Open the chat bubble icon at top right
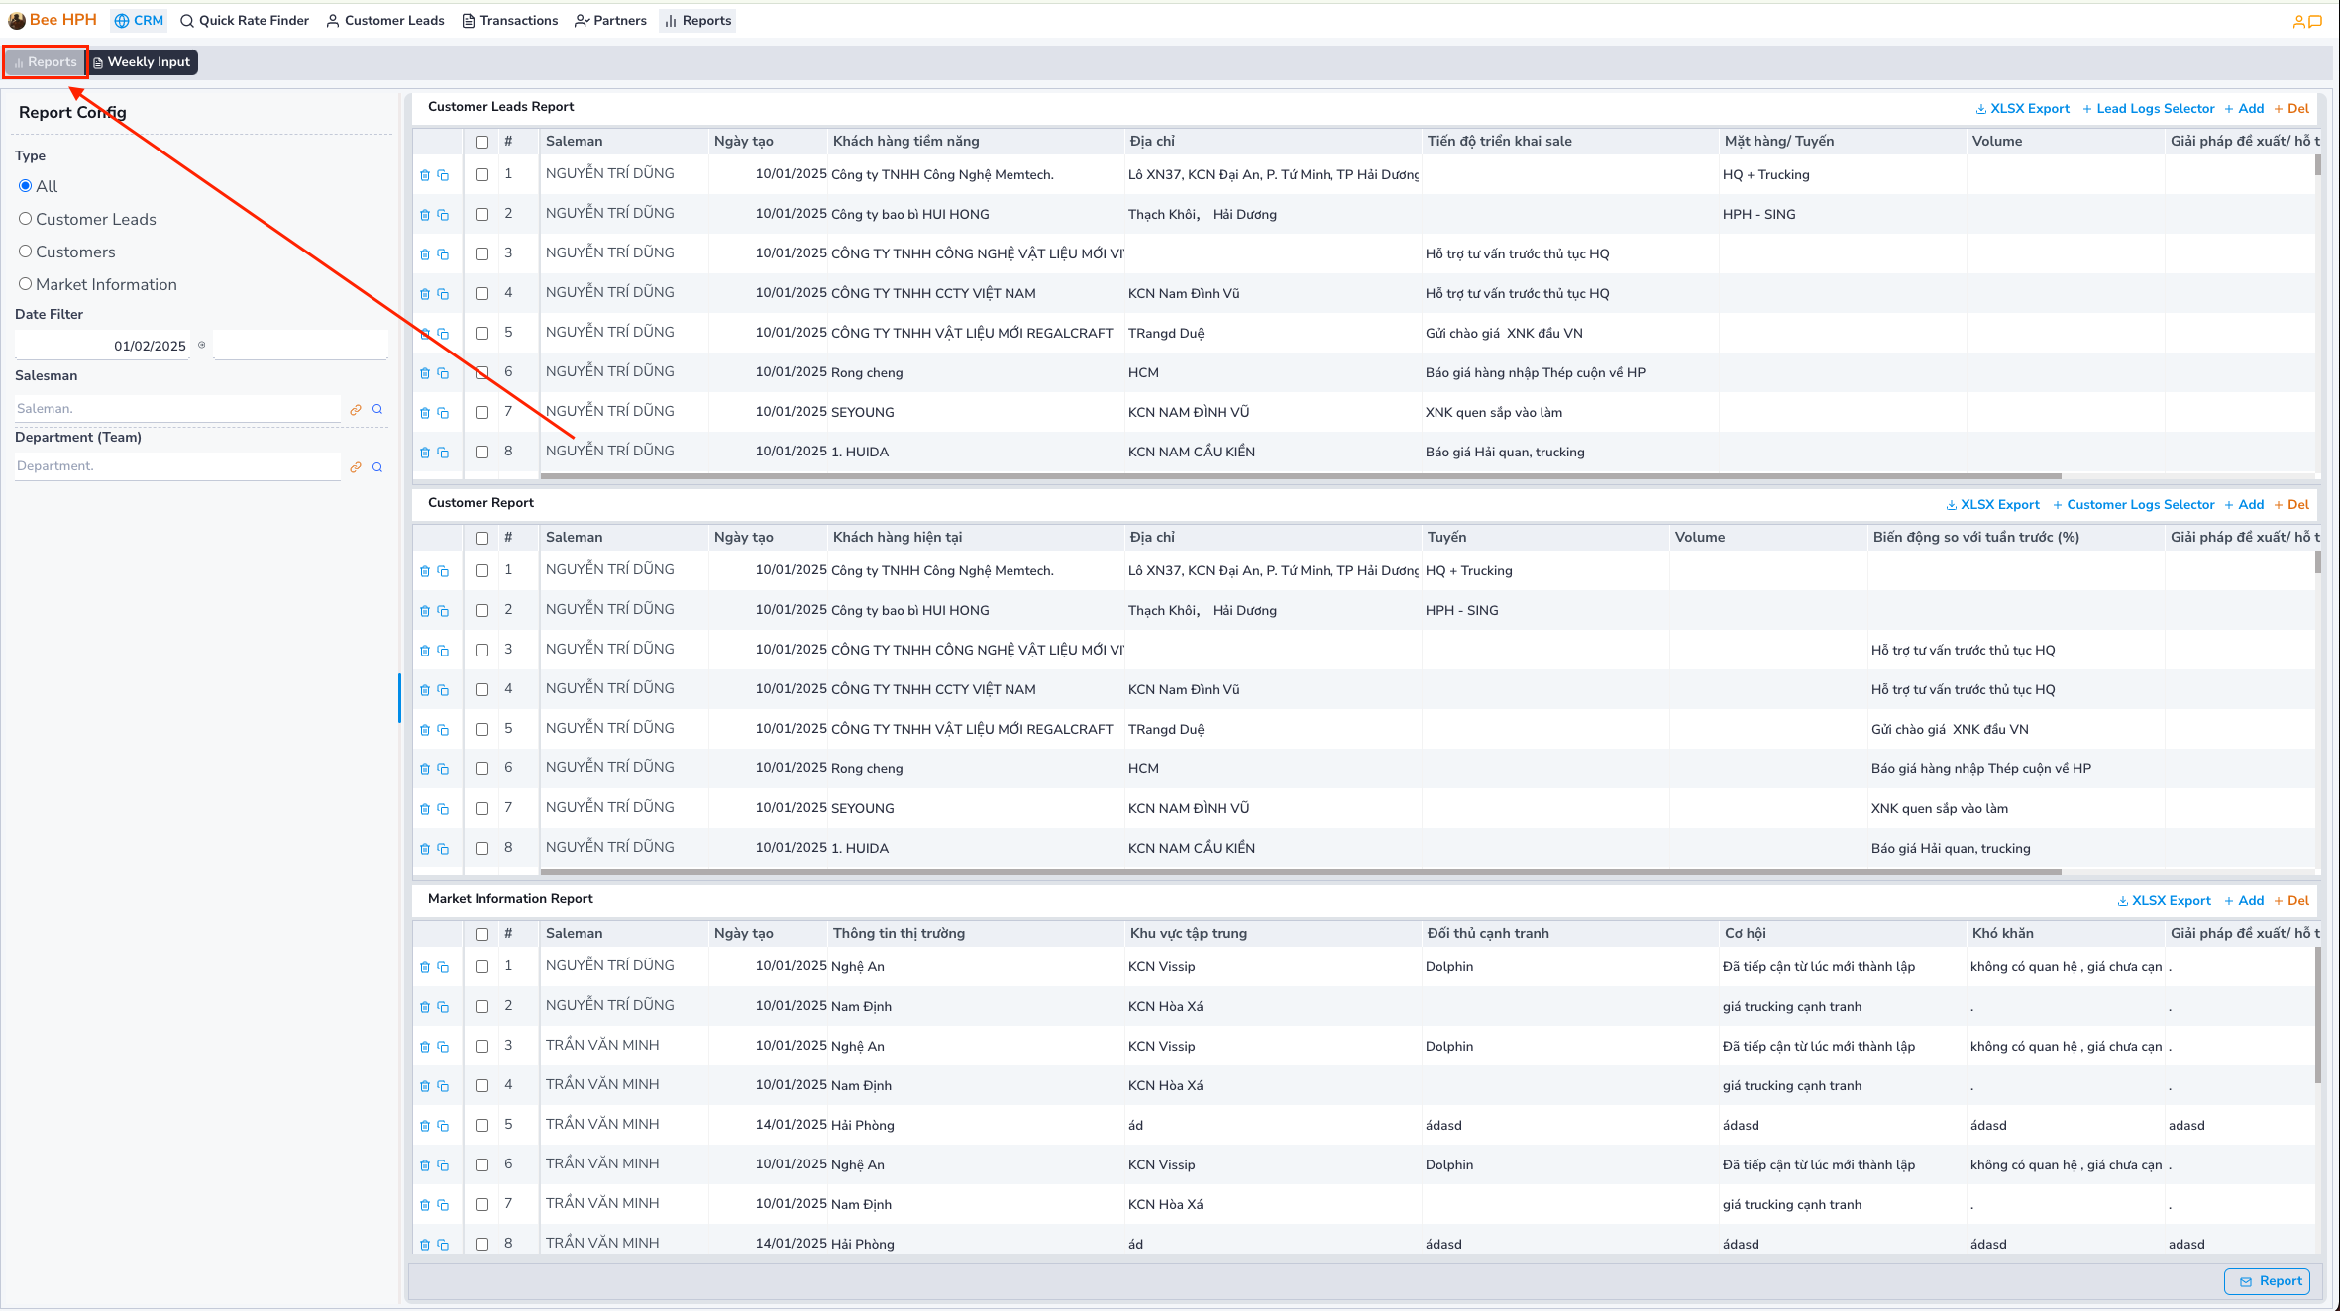Viewport: 2340px width, 1311px height. pyautogui.click(x=2318, y=20)
